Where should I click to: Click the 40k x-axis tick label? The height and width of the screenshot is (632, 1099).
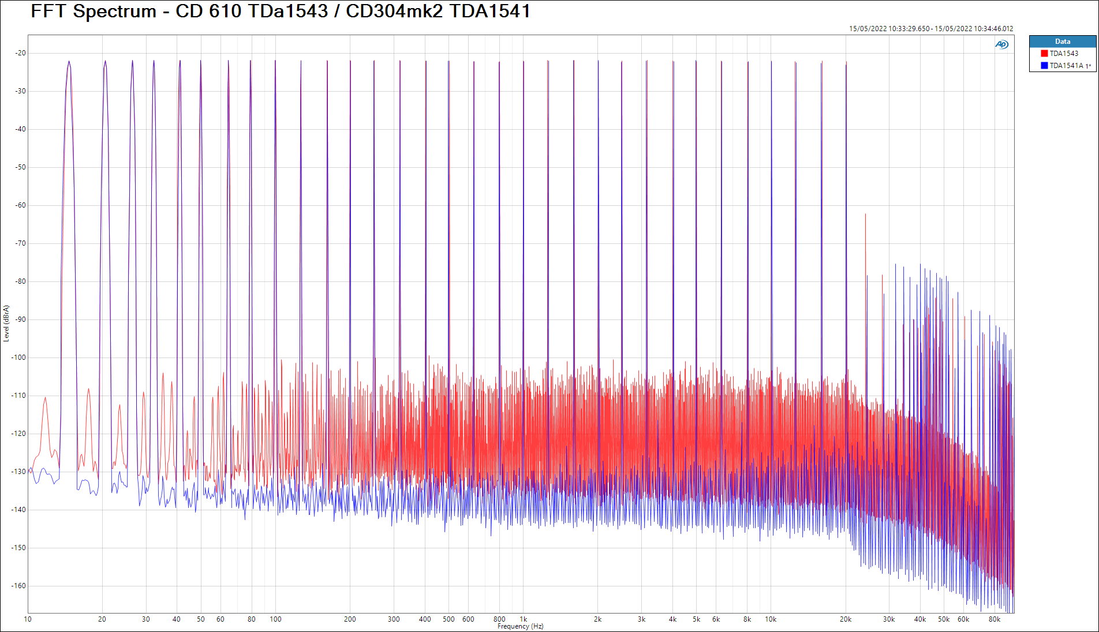920,619
